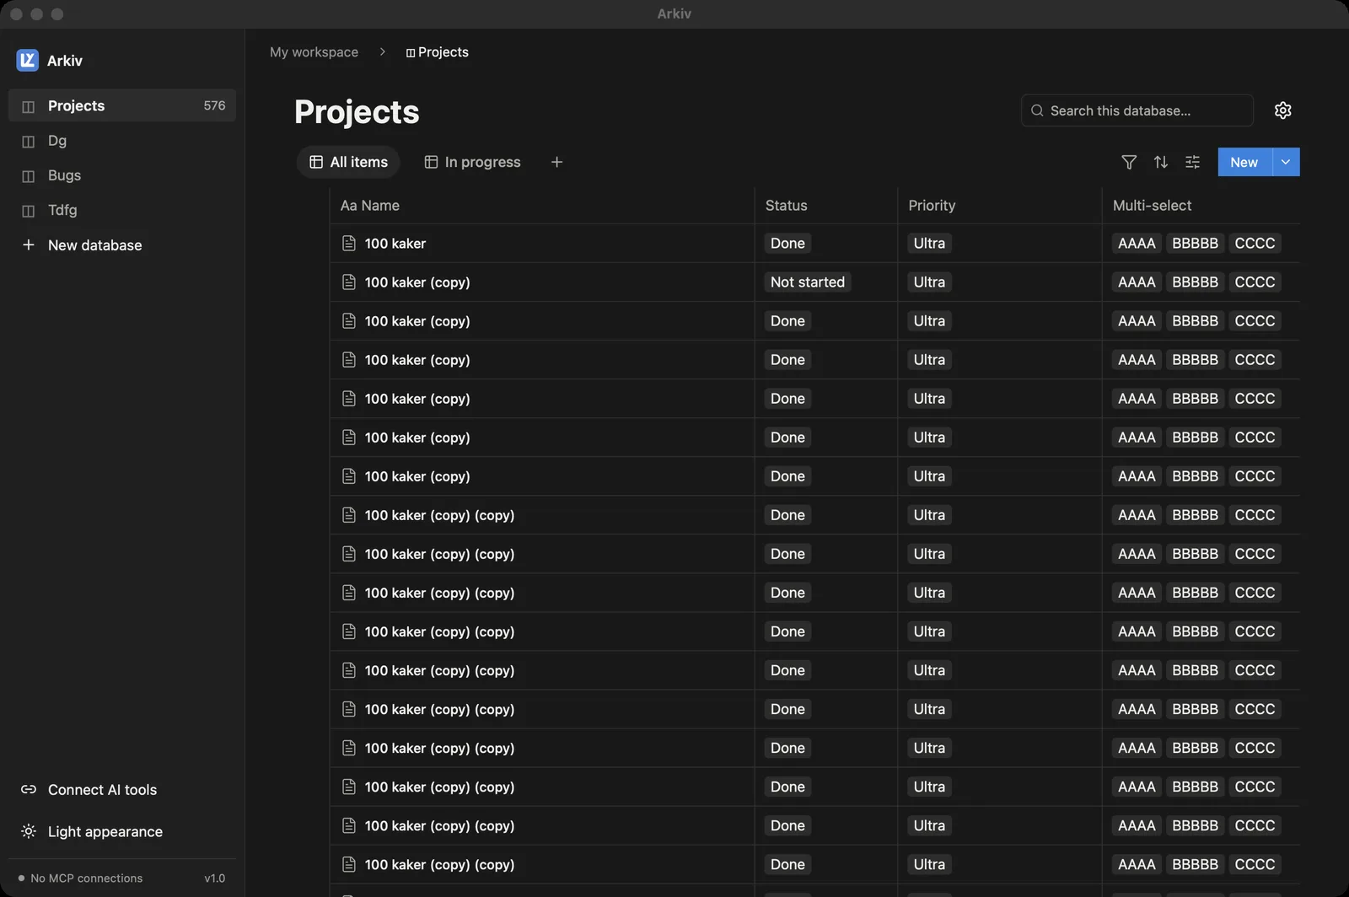Select Bugs database in sidebar
The width and height of the screenshot is (1349, 897).
(x=122, y=175)
